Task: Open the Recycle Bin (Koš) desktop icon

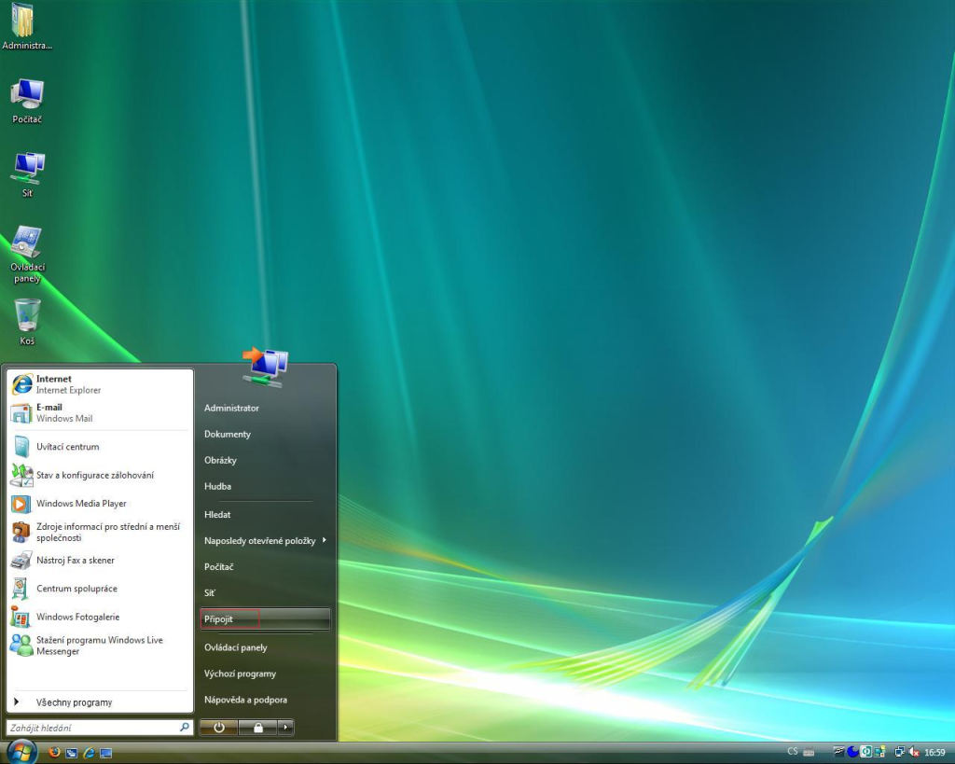Action: tap(28, 316)
